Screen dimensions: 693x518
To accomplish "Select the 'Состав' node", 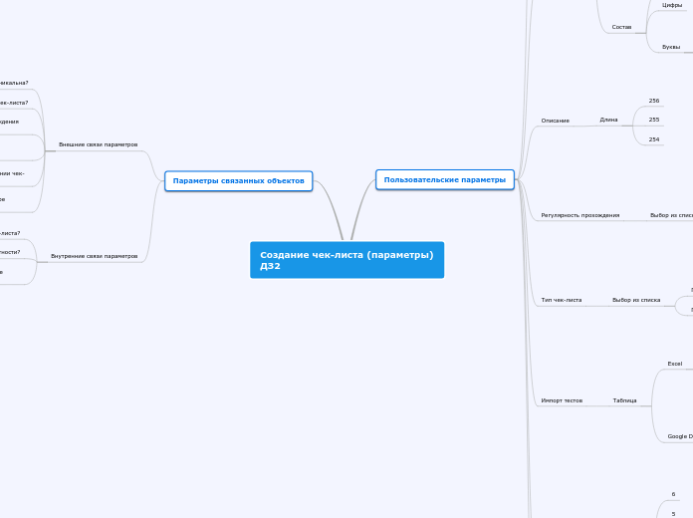I will pyautogui.click(x=621, y=27).
